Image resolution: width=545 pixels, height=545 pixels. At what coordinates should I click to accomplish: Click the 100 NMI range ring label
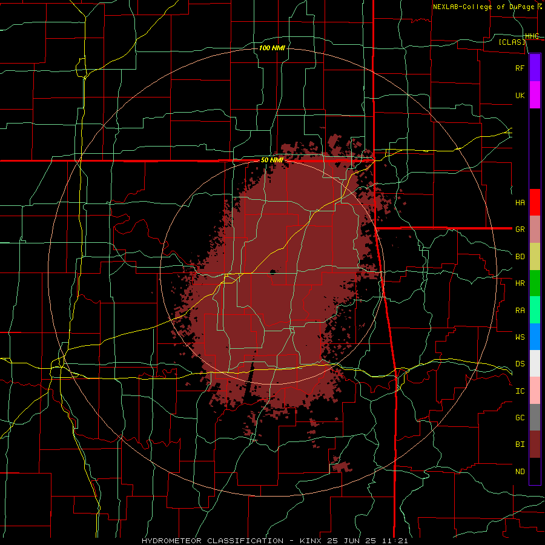click(x=272, y=48)
